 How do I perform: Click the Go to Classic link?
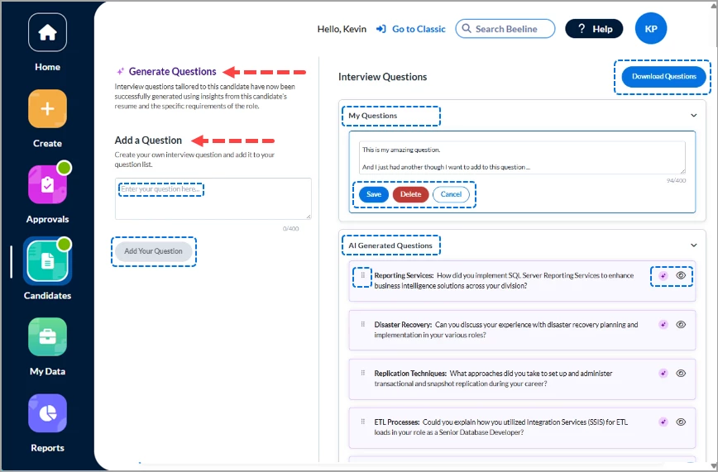point(419,29)
